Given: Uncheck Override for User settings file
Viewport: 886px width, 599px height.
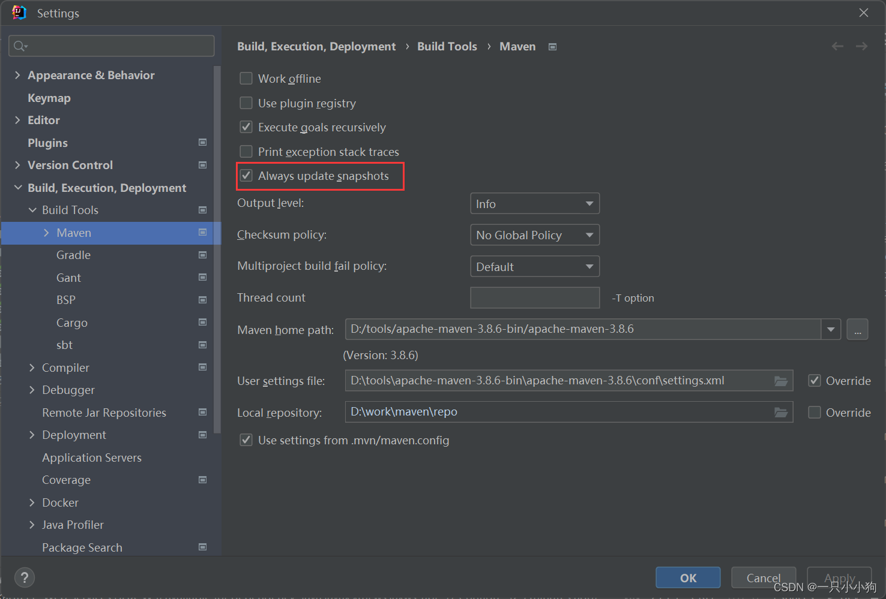Looking at the screenshot, I should coord(815,381).
